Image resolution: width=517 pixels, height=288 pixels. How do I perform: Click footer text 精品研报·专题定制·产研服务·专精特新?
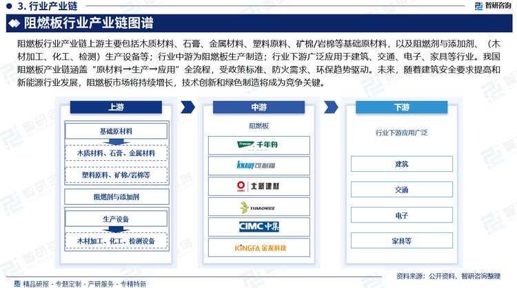point(84,284)
